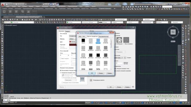
Task: Switch to the Градиент tab in hatch dialog
Action: pyautogui.click(x=68, y=31)
